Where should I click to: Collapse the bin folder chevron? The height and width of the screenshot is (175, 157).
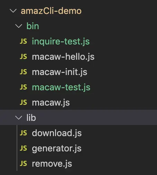[19, 26]
